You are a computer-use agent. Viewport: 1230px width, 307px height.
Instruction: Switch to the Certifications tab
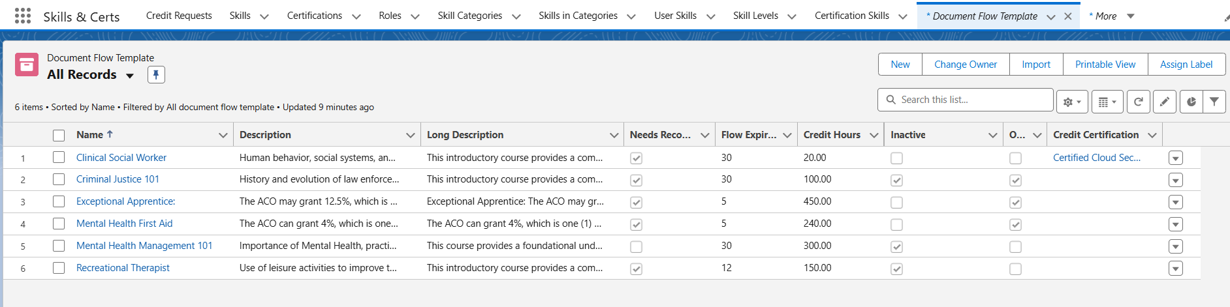tap(314, 16)
